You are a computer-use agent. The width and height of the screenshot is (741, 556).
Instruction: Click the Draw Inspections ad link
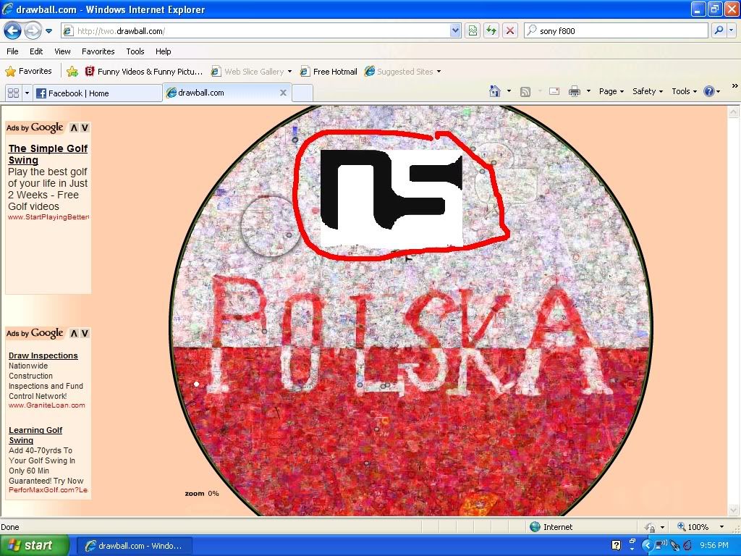pyautogui.click(x=43, y=355)
